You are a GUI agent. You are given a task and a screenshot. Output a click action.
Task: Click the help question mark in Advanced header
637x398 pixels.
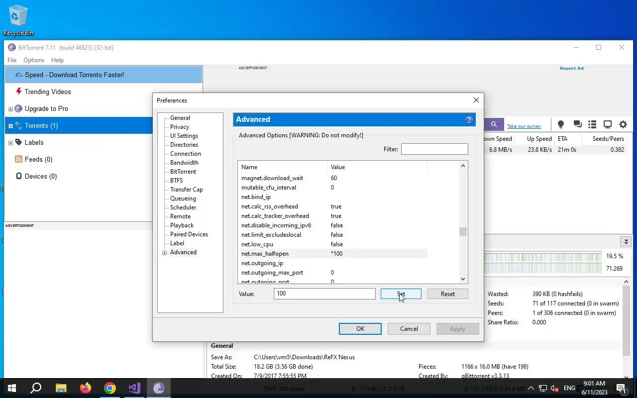tap(469, 119)
